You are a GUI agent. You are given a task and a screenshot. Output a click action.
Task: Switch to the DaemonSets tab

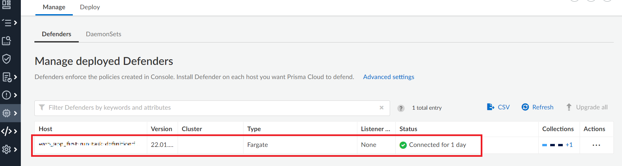point(104,34)
